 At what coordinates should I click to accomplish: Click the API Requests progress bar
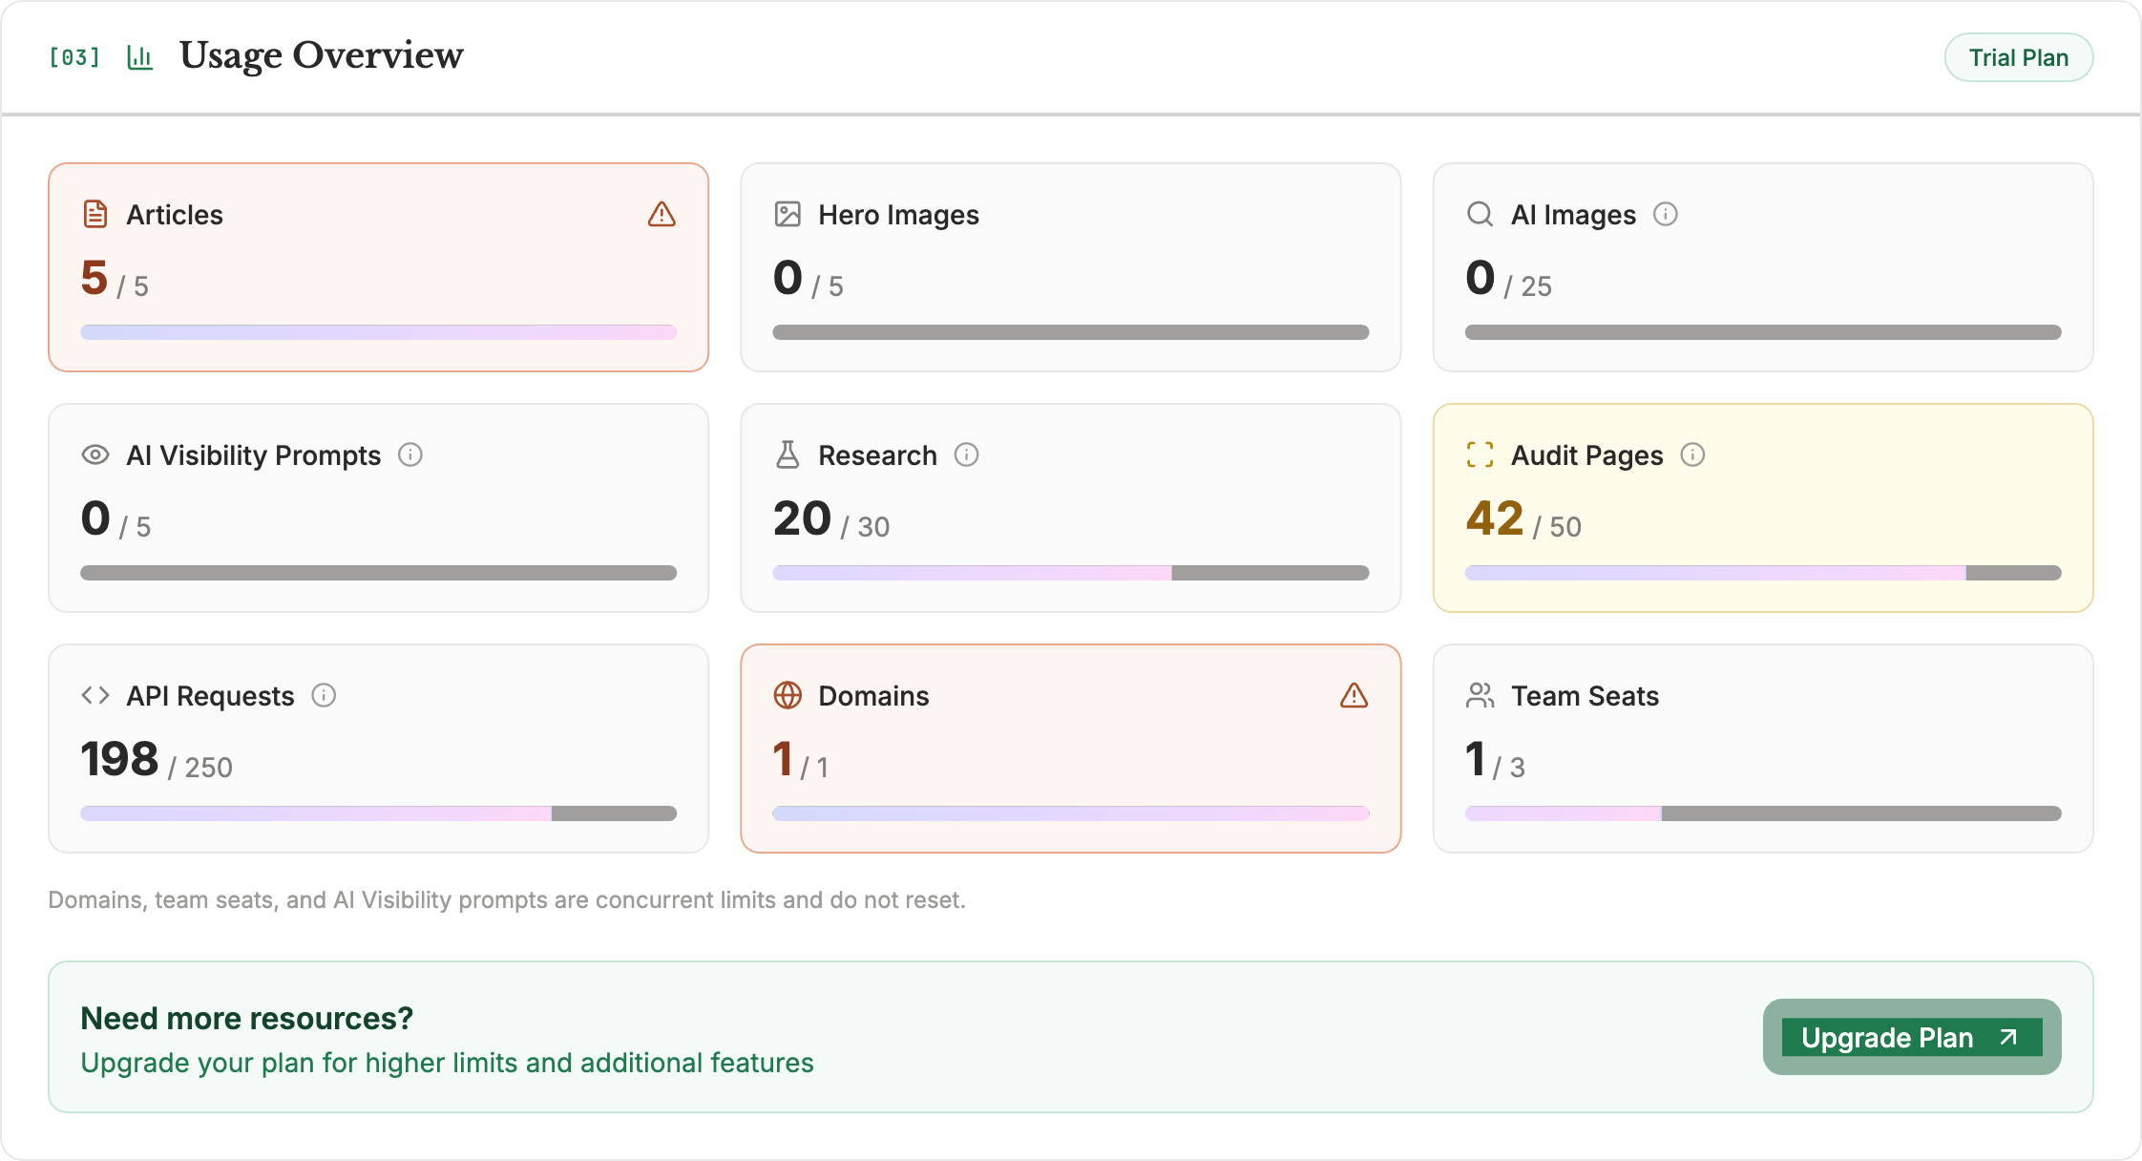379,813
